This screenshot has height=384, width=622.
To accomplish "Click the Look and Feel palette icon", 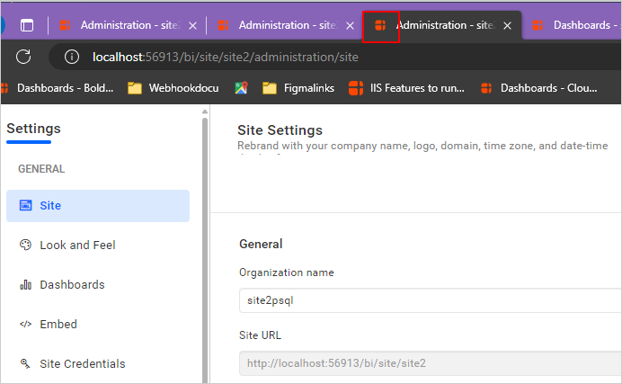I will pyautogui.click(x=25, y=246).
